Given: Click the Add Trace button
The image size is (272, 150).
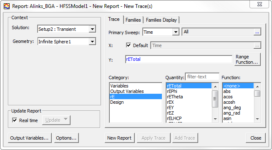Looking at the screenshot, I should point(185,138).
